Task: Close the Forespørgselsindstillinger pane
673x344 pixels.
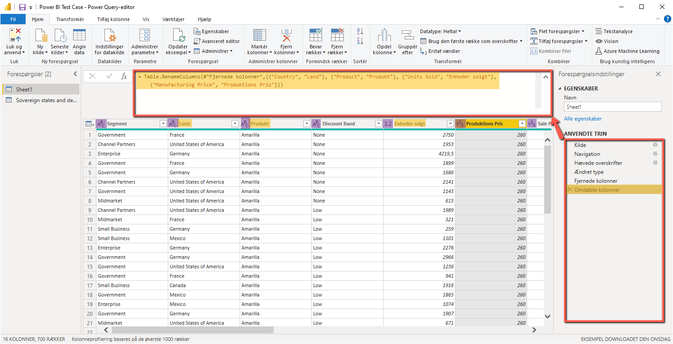Action: pyautogui.click(x=658, y=74)
